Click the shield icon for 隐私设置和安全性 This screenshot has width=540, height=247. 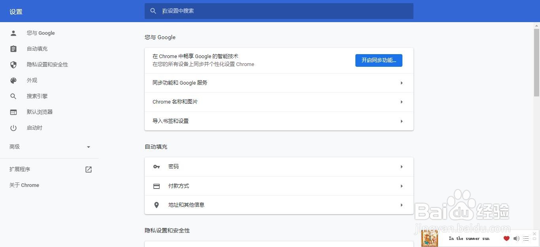(x=13, y=65)
